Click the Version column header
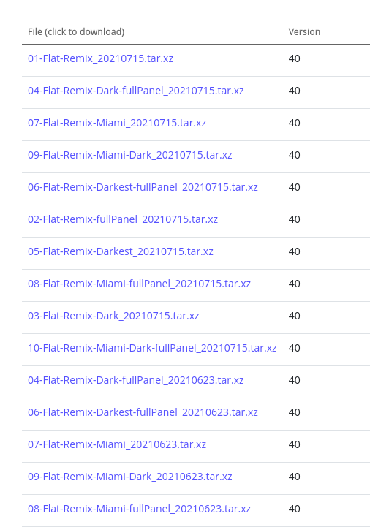Viewport: 370px width, 527px height. (x=304, y=32)
